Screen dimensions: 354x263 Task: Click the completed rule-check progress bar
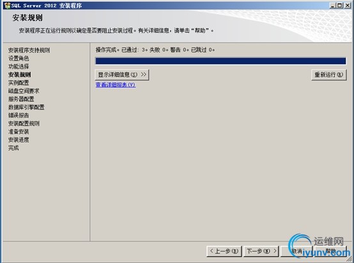click(x=220, y=61)
